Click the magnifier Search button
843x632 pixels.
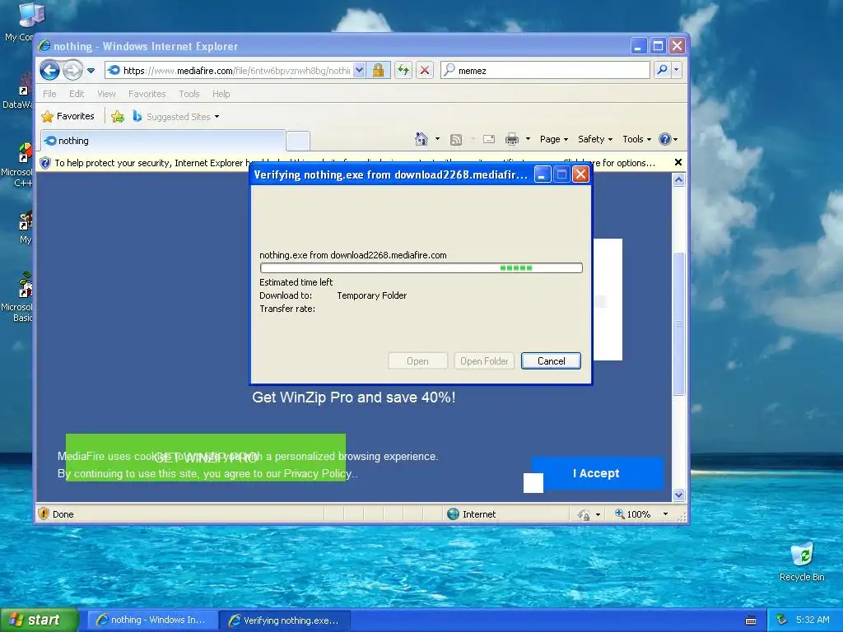(x=663, y=70)
